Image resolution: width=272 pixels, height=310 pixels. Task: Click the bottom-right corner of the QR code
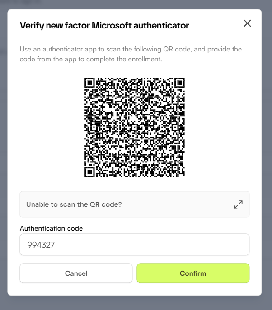(x=183, y=176)
